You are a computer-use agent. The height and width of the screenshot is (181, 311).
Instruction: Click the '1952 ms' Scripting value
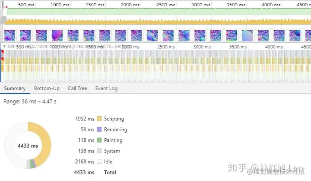click(85, 119)
